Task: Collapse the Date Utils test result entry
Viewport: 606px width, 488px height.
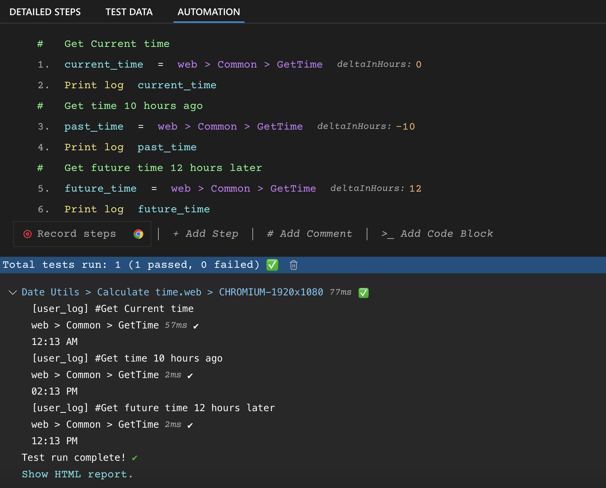Action: pos(13,293)
